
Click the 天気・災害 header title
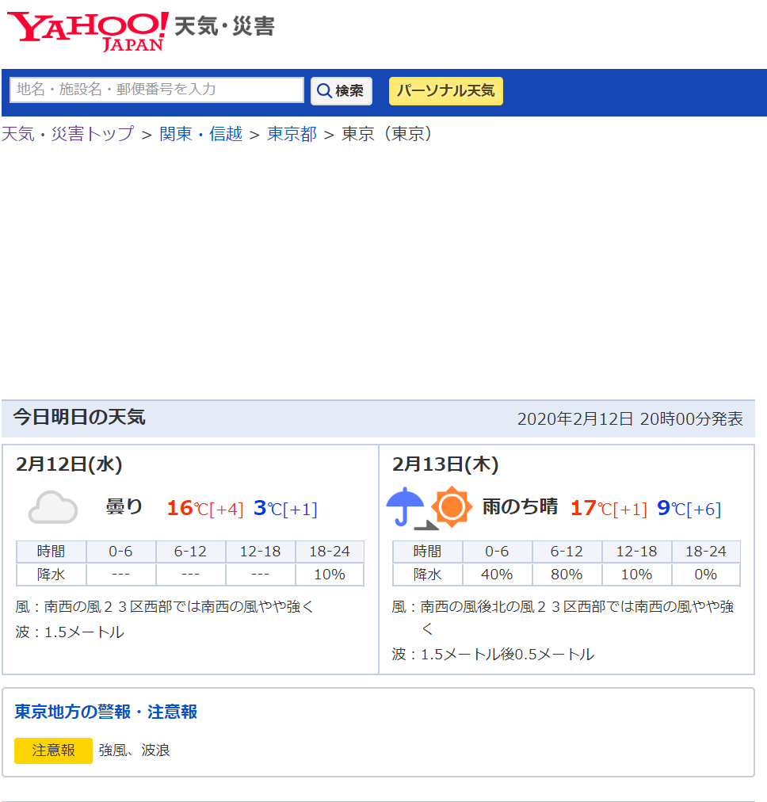coord(224,26)
